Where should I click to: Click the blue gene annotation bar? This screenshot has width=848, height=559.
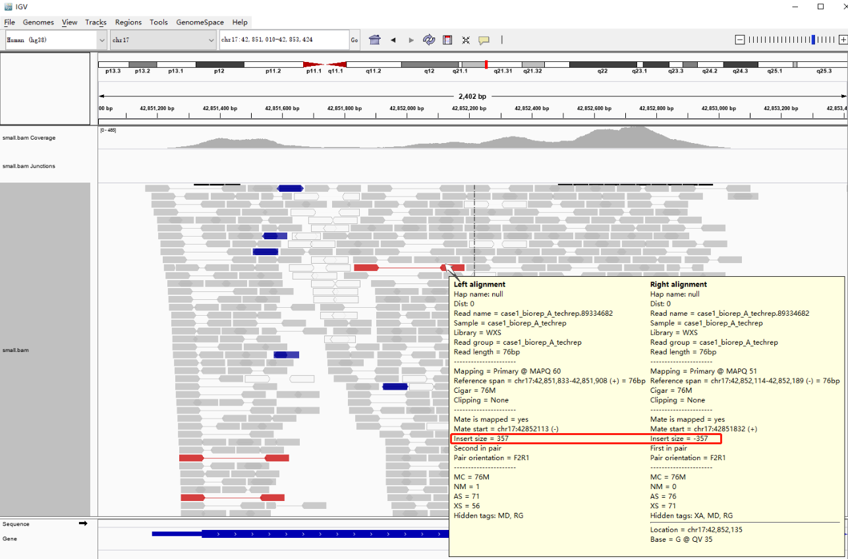(x=300, y=534)
